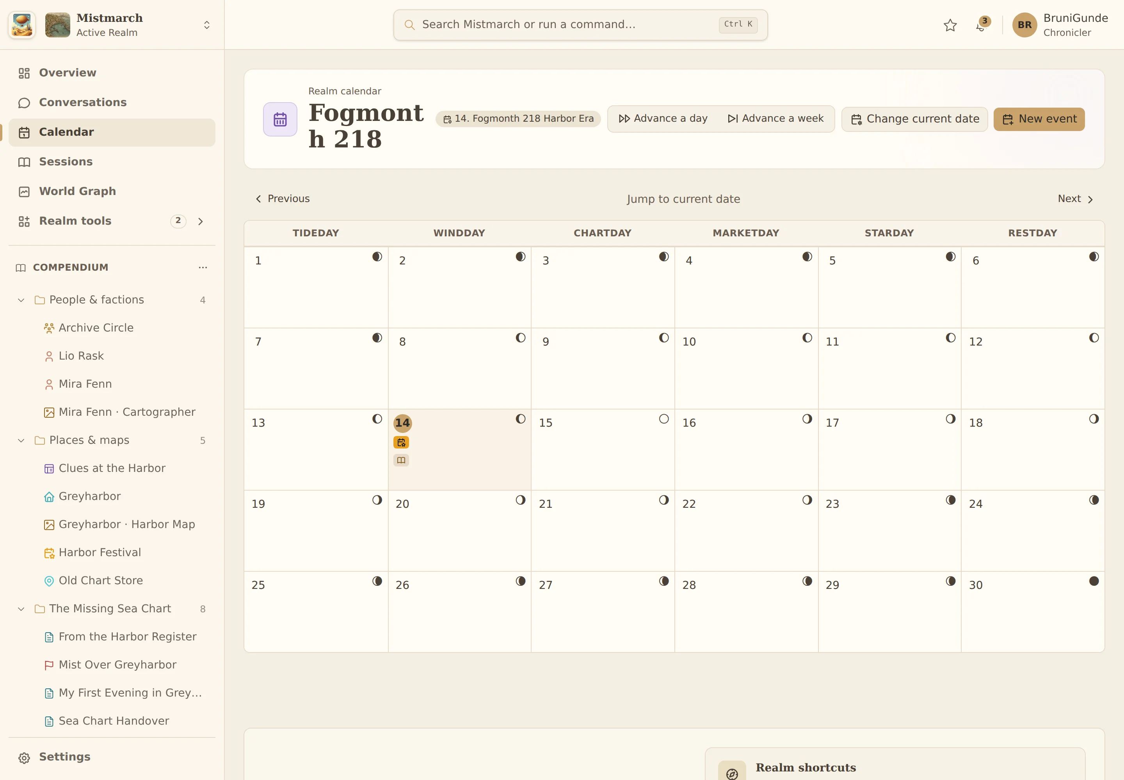1124x780 pixels.
Task: Go to Next month
Action: [1076, 199]
